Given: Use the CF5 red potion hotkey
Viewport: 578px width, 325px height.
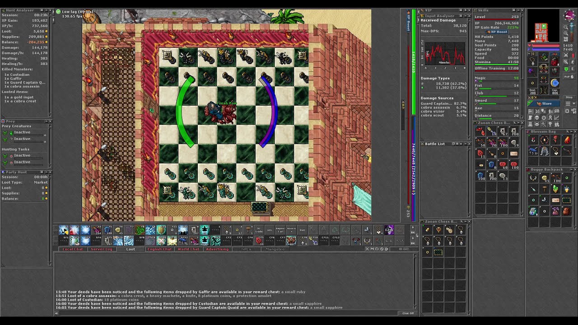Looking at the screenshot, I should (259, 241).
